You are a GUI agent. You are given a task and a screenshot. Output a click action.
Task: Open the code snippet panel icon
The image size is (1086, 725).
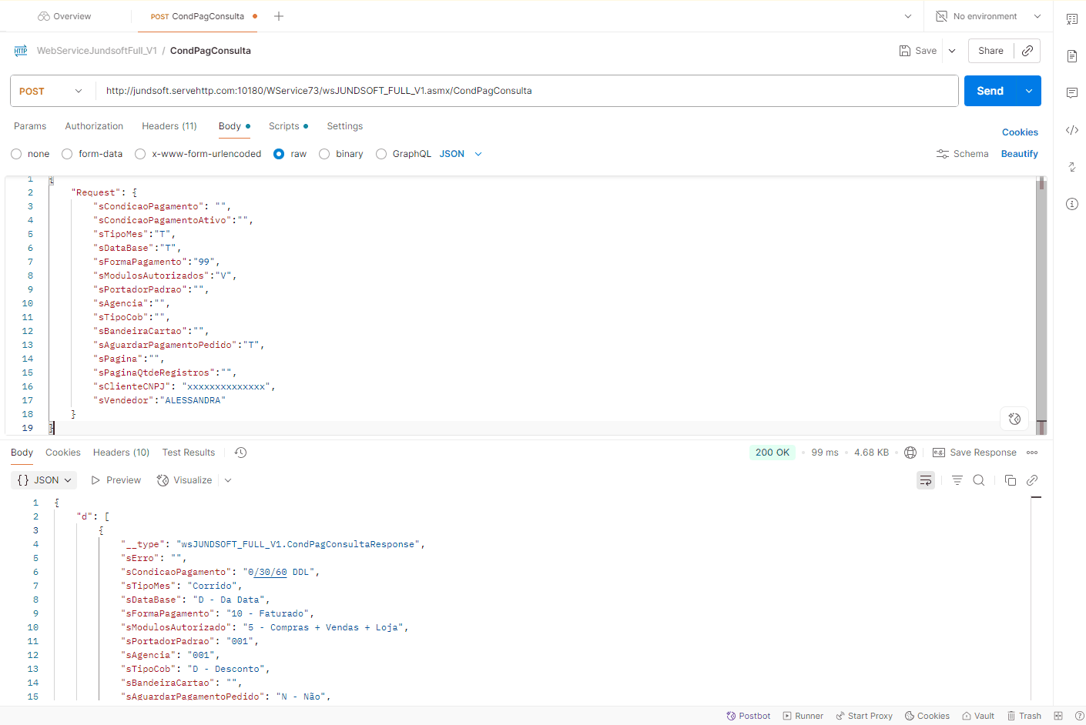pyautogui.click(x=1071, y=130)
